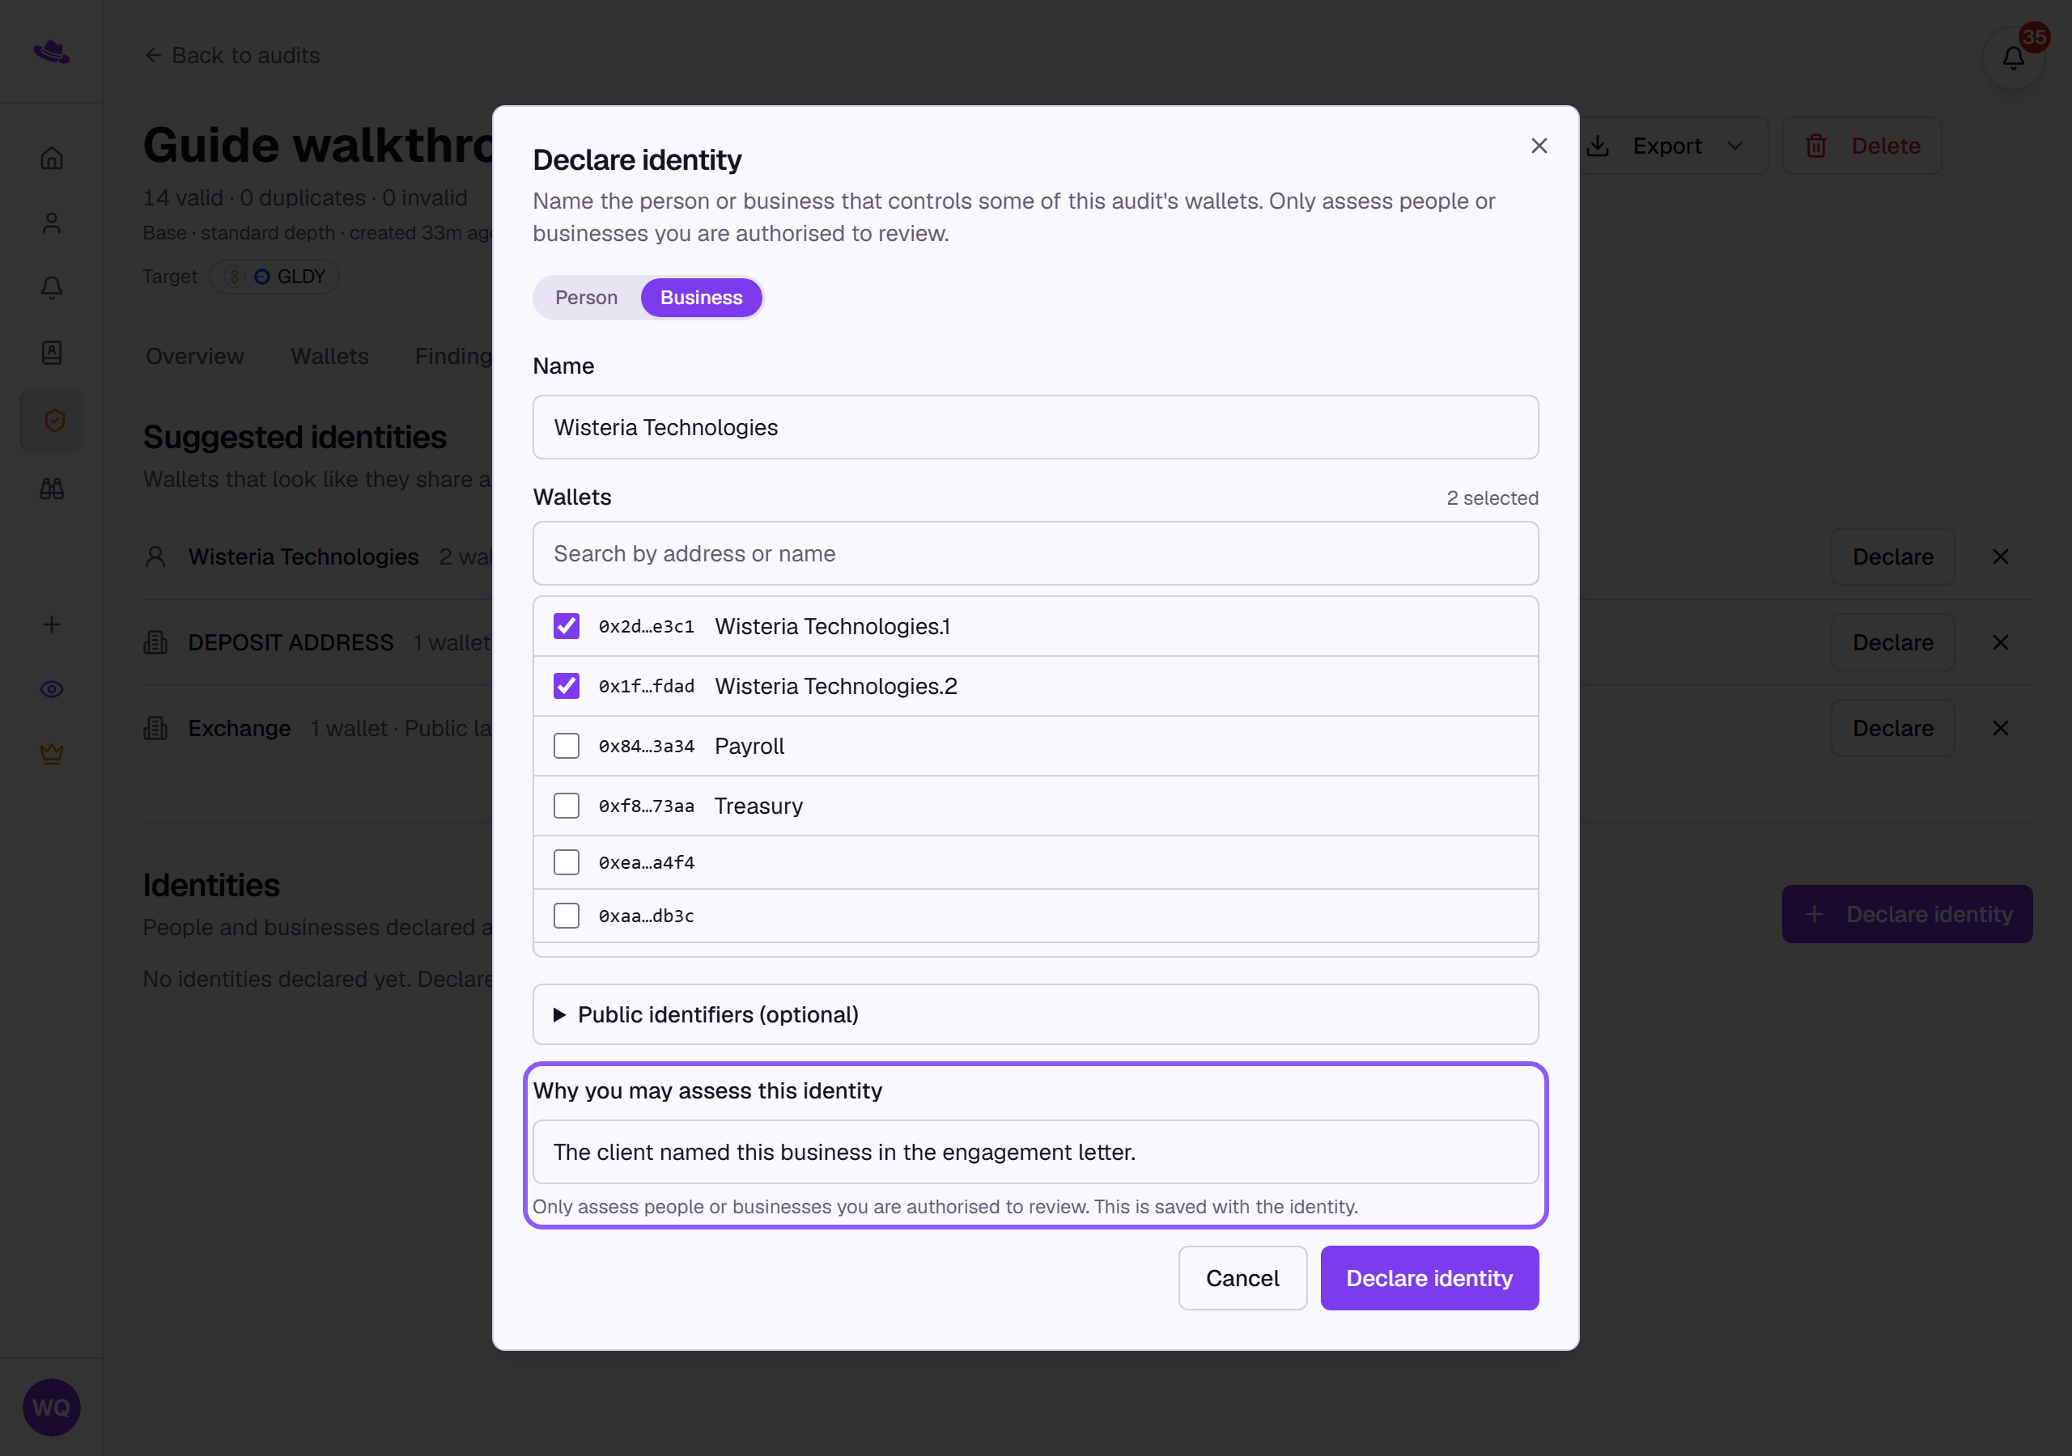
Task: Open the Wallets tab
Action: point(329,357)
